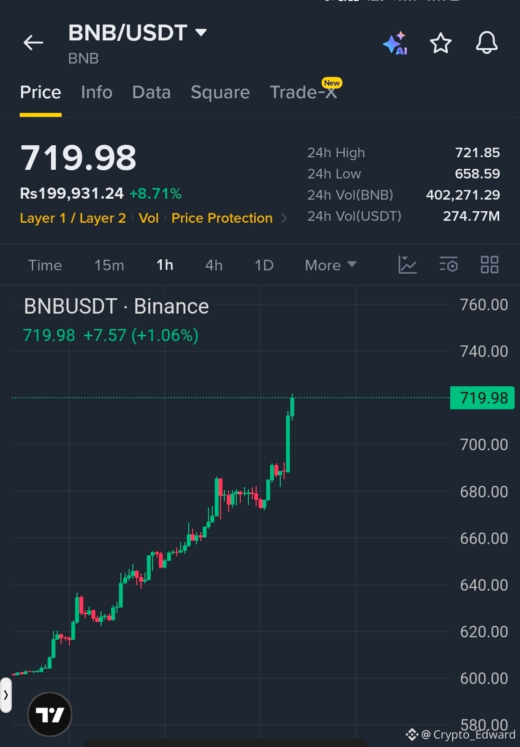This screenshot has height=747, width=520.
Task: Expand the side panel chevron handle
Action: [x=6, y=695]
